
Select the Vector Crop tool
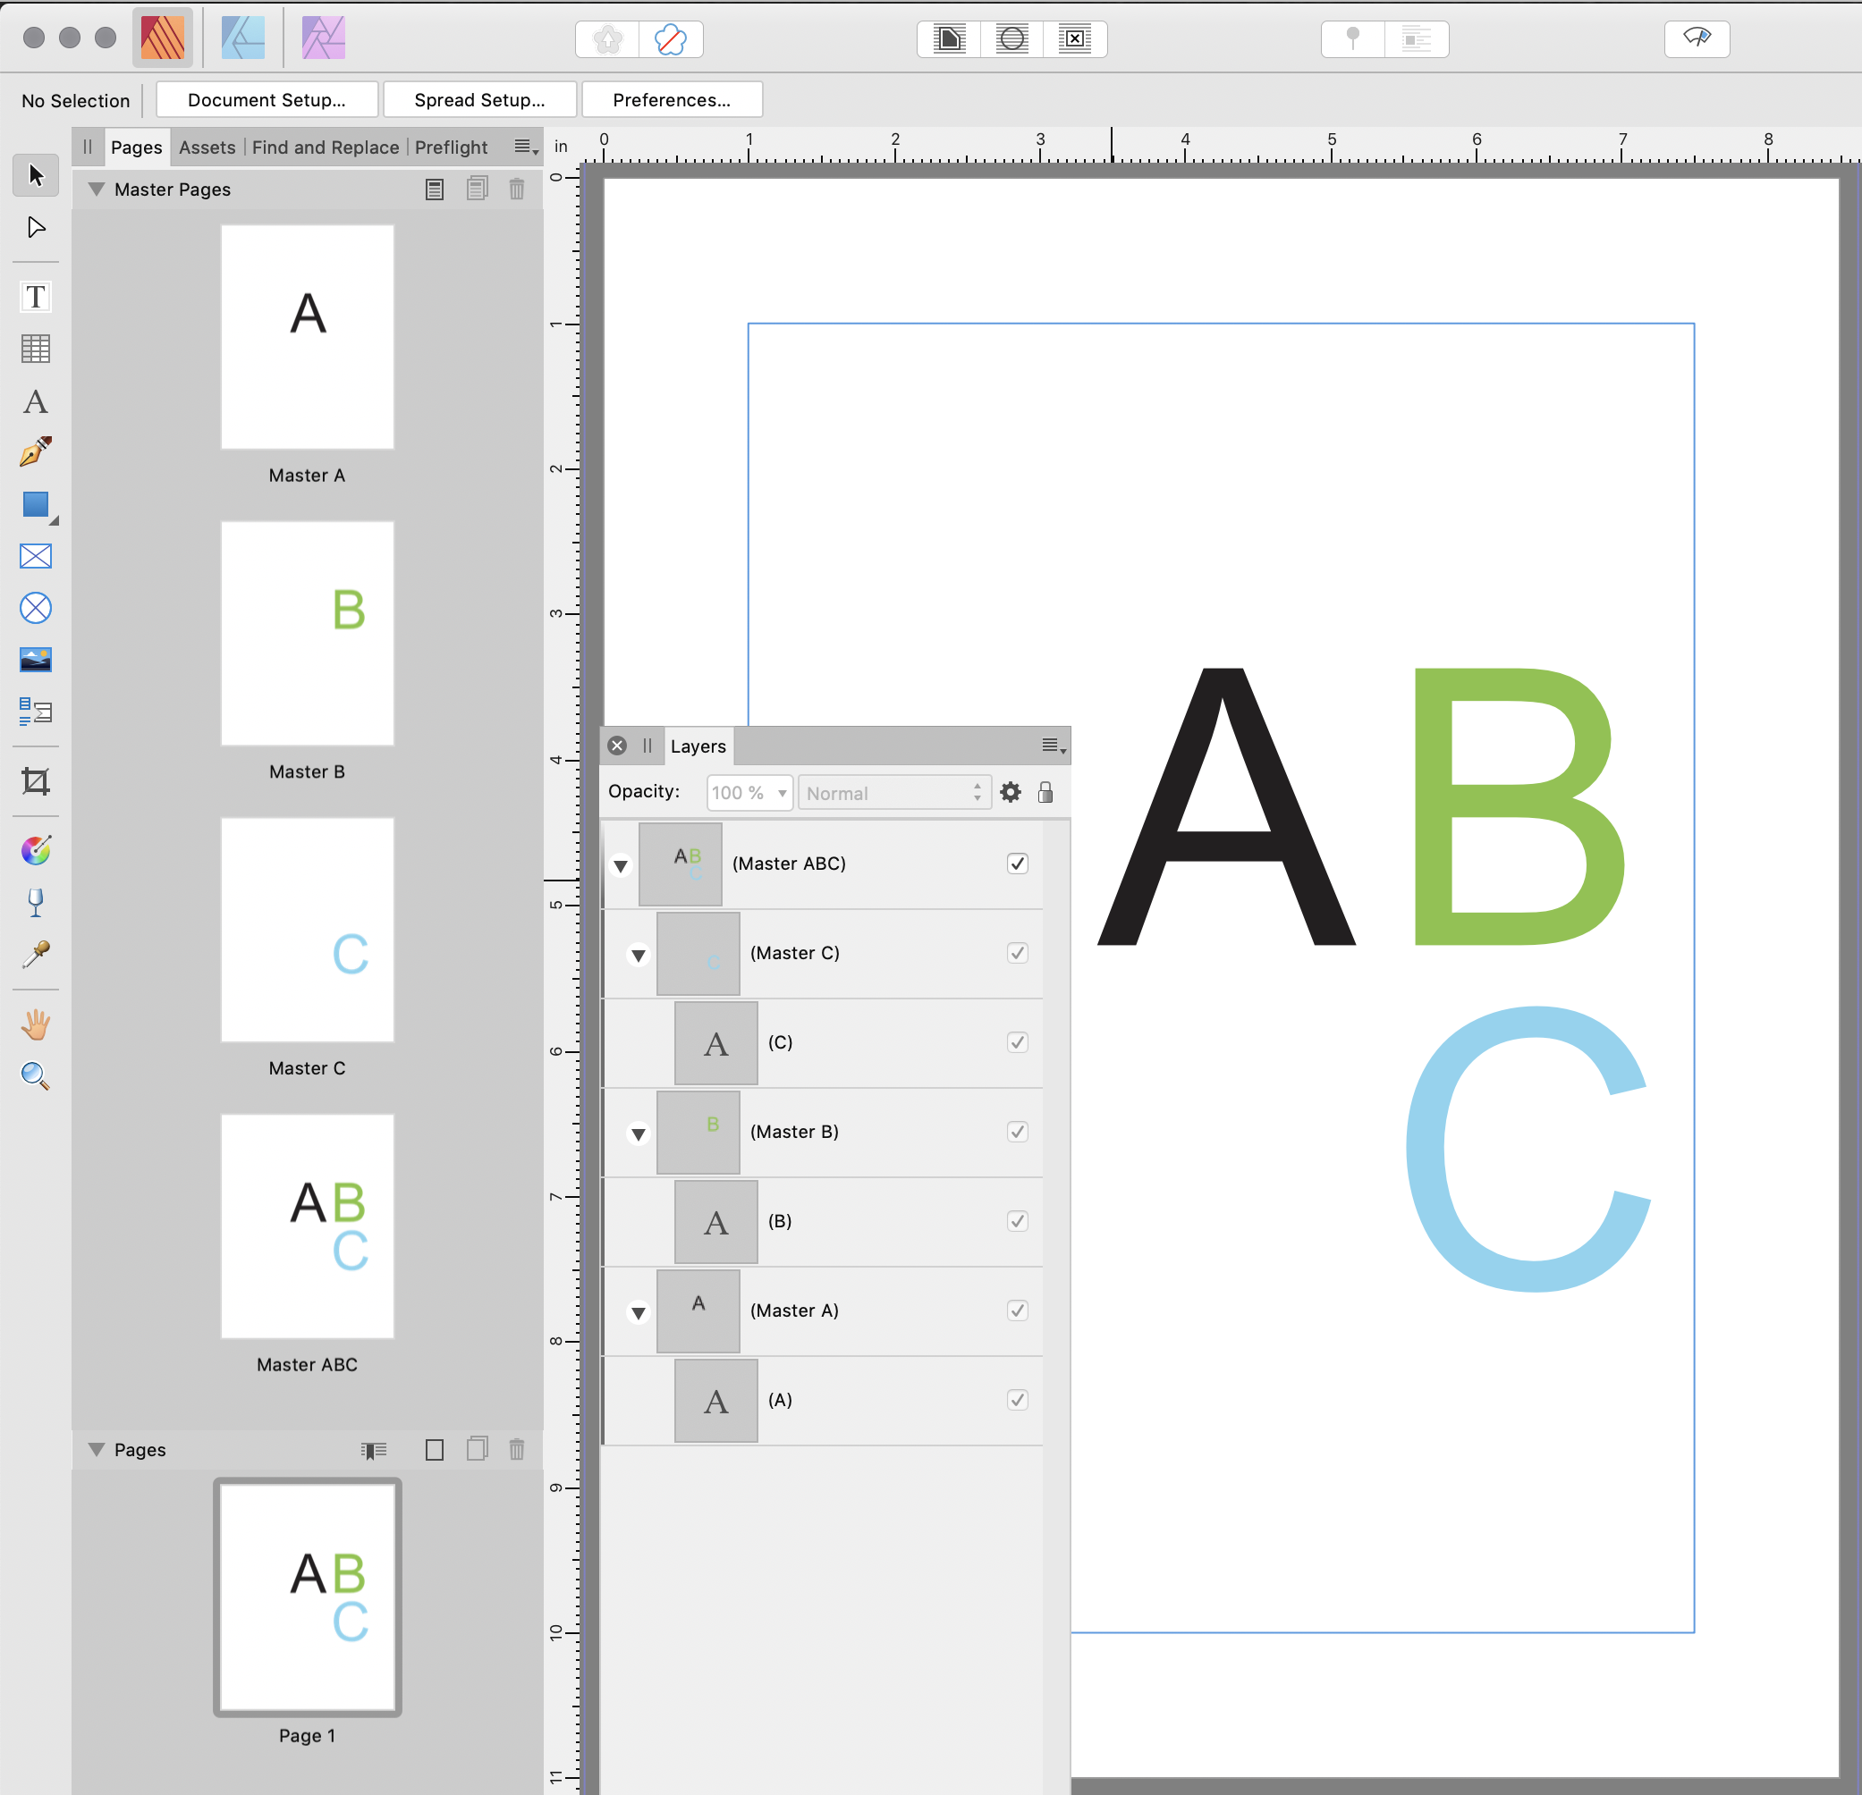35,781
